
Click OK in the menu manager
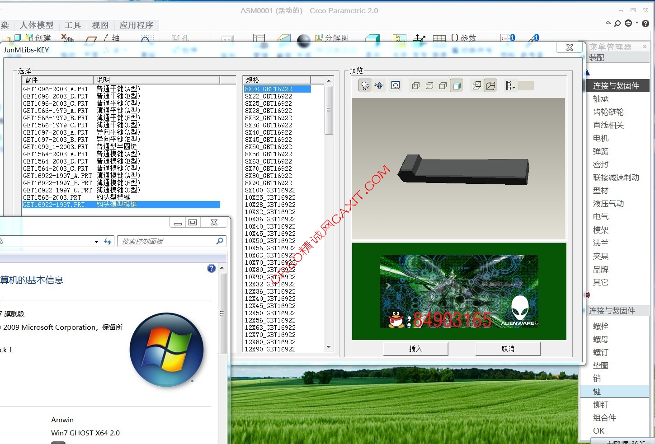pyautogui.click(x=598, y=431)
